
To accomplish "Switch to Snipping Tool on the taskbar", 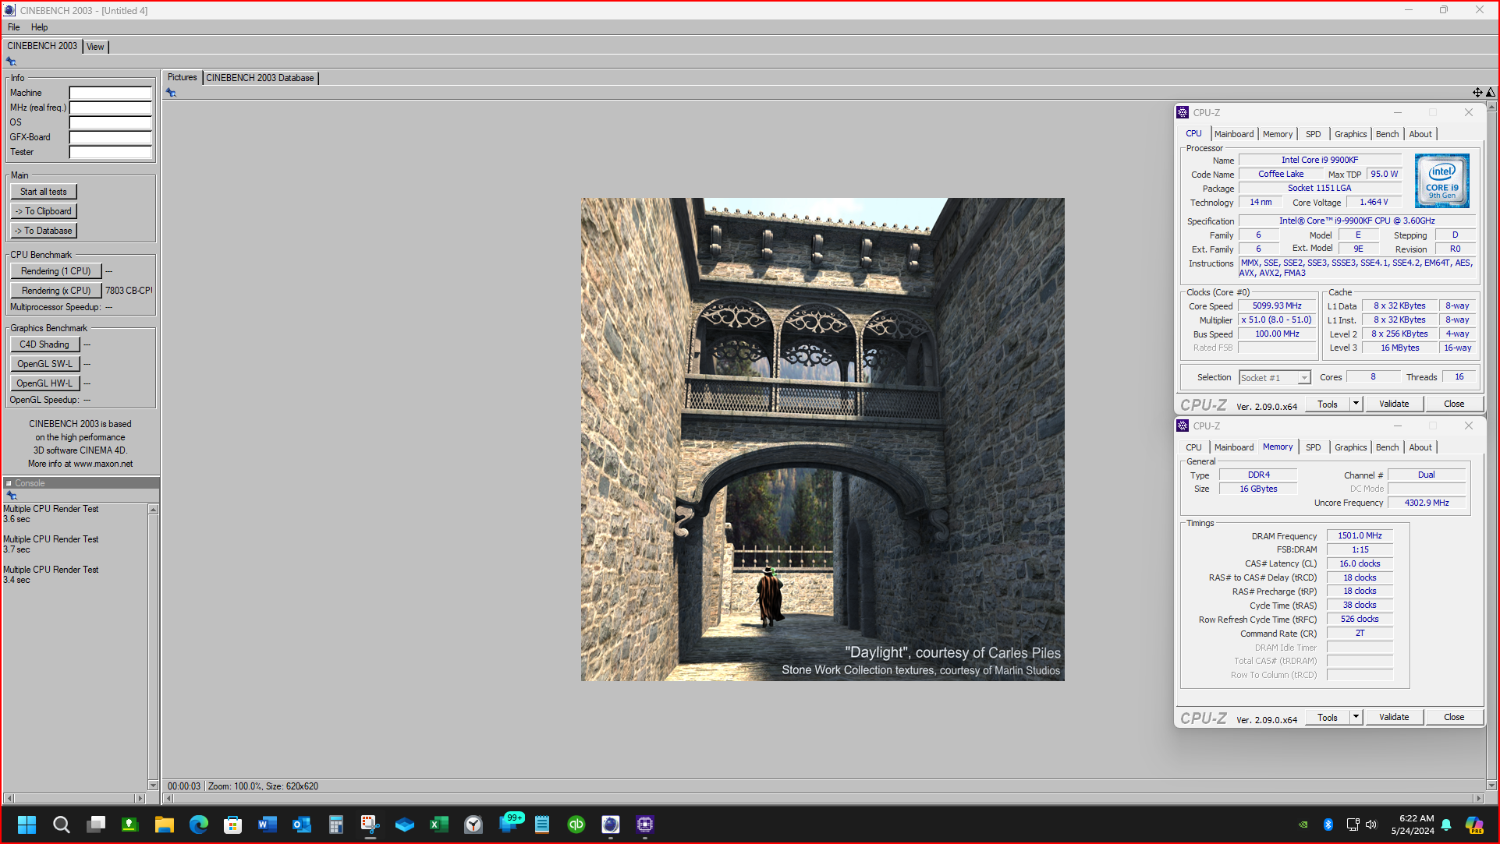I will 370,824.
